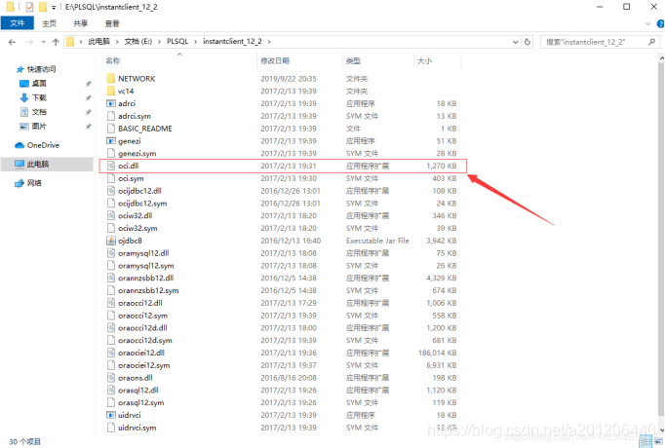Click the uidrvci application icon
This screenshot has height=448, width=665.
[x=111, y=415]
